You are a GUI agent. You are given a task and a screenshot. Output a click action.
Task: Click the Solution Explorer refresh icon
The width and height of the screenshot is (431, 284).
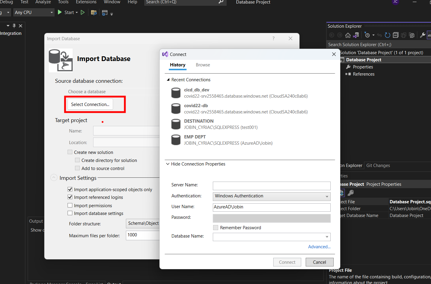coord(387,35)
